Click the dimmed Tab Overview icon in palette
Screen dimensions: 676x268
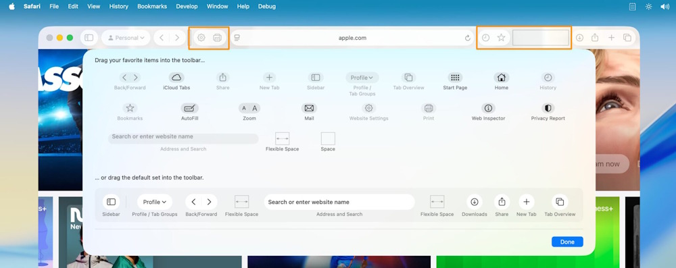click(x=408, y=78)
